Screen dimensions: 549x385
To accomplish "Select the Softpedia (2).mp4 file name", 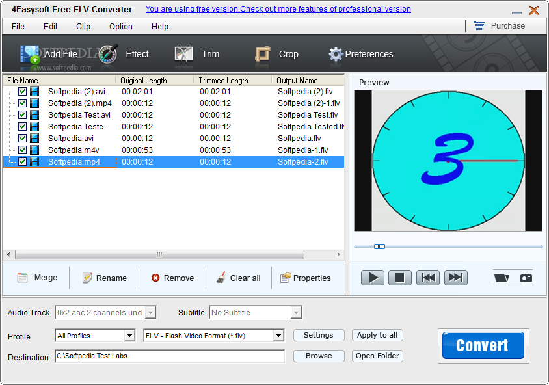I will click(80, 103).
